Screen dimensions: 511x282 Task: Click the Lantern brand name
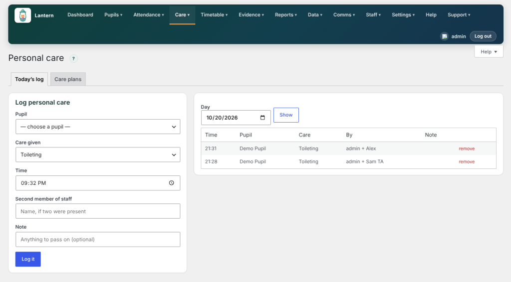44,15
